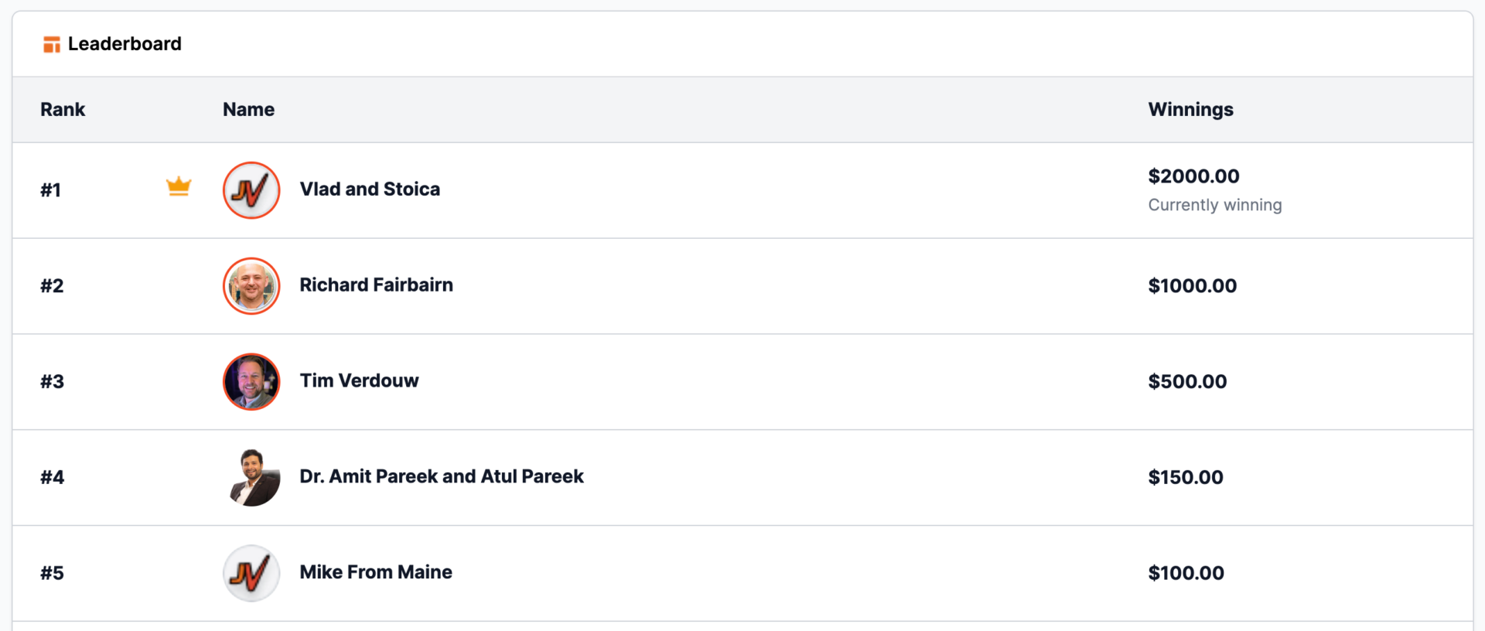The height and width of the screenshot is (631, 1485).
Task: Click the Dr. Amit Pareek and Atul Pareek name
Action: [442, 477]
